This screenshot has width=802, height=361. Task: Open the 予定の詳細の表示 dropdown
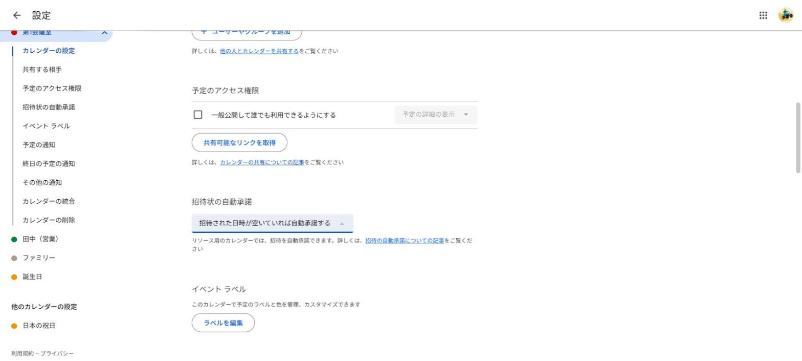(436, 115)
